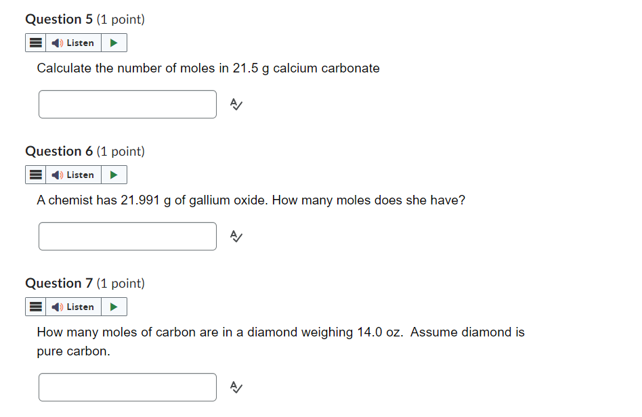
Task: Click the spell-check icon beside Question 7 answer
Action: click(235, 387)
